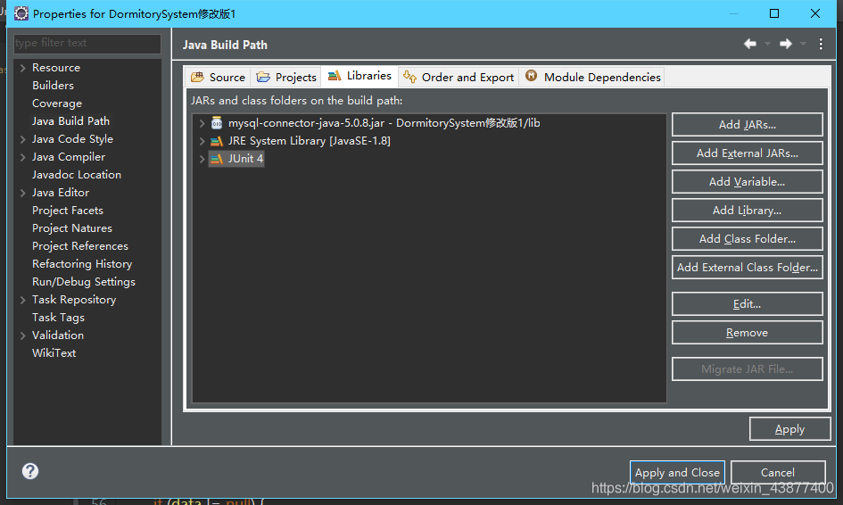This screenshot has width=843, height=505.
Task: Select Builders in the properties tree
Action: (x=53, y=86)
